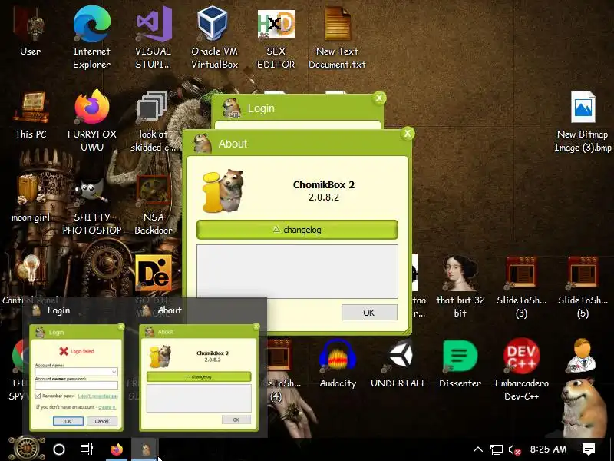Click the changelog text area
The width and height of the screenshot is (614, 461).
click(297, 271)
